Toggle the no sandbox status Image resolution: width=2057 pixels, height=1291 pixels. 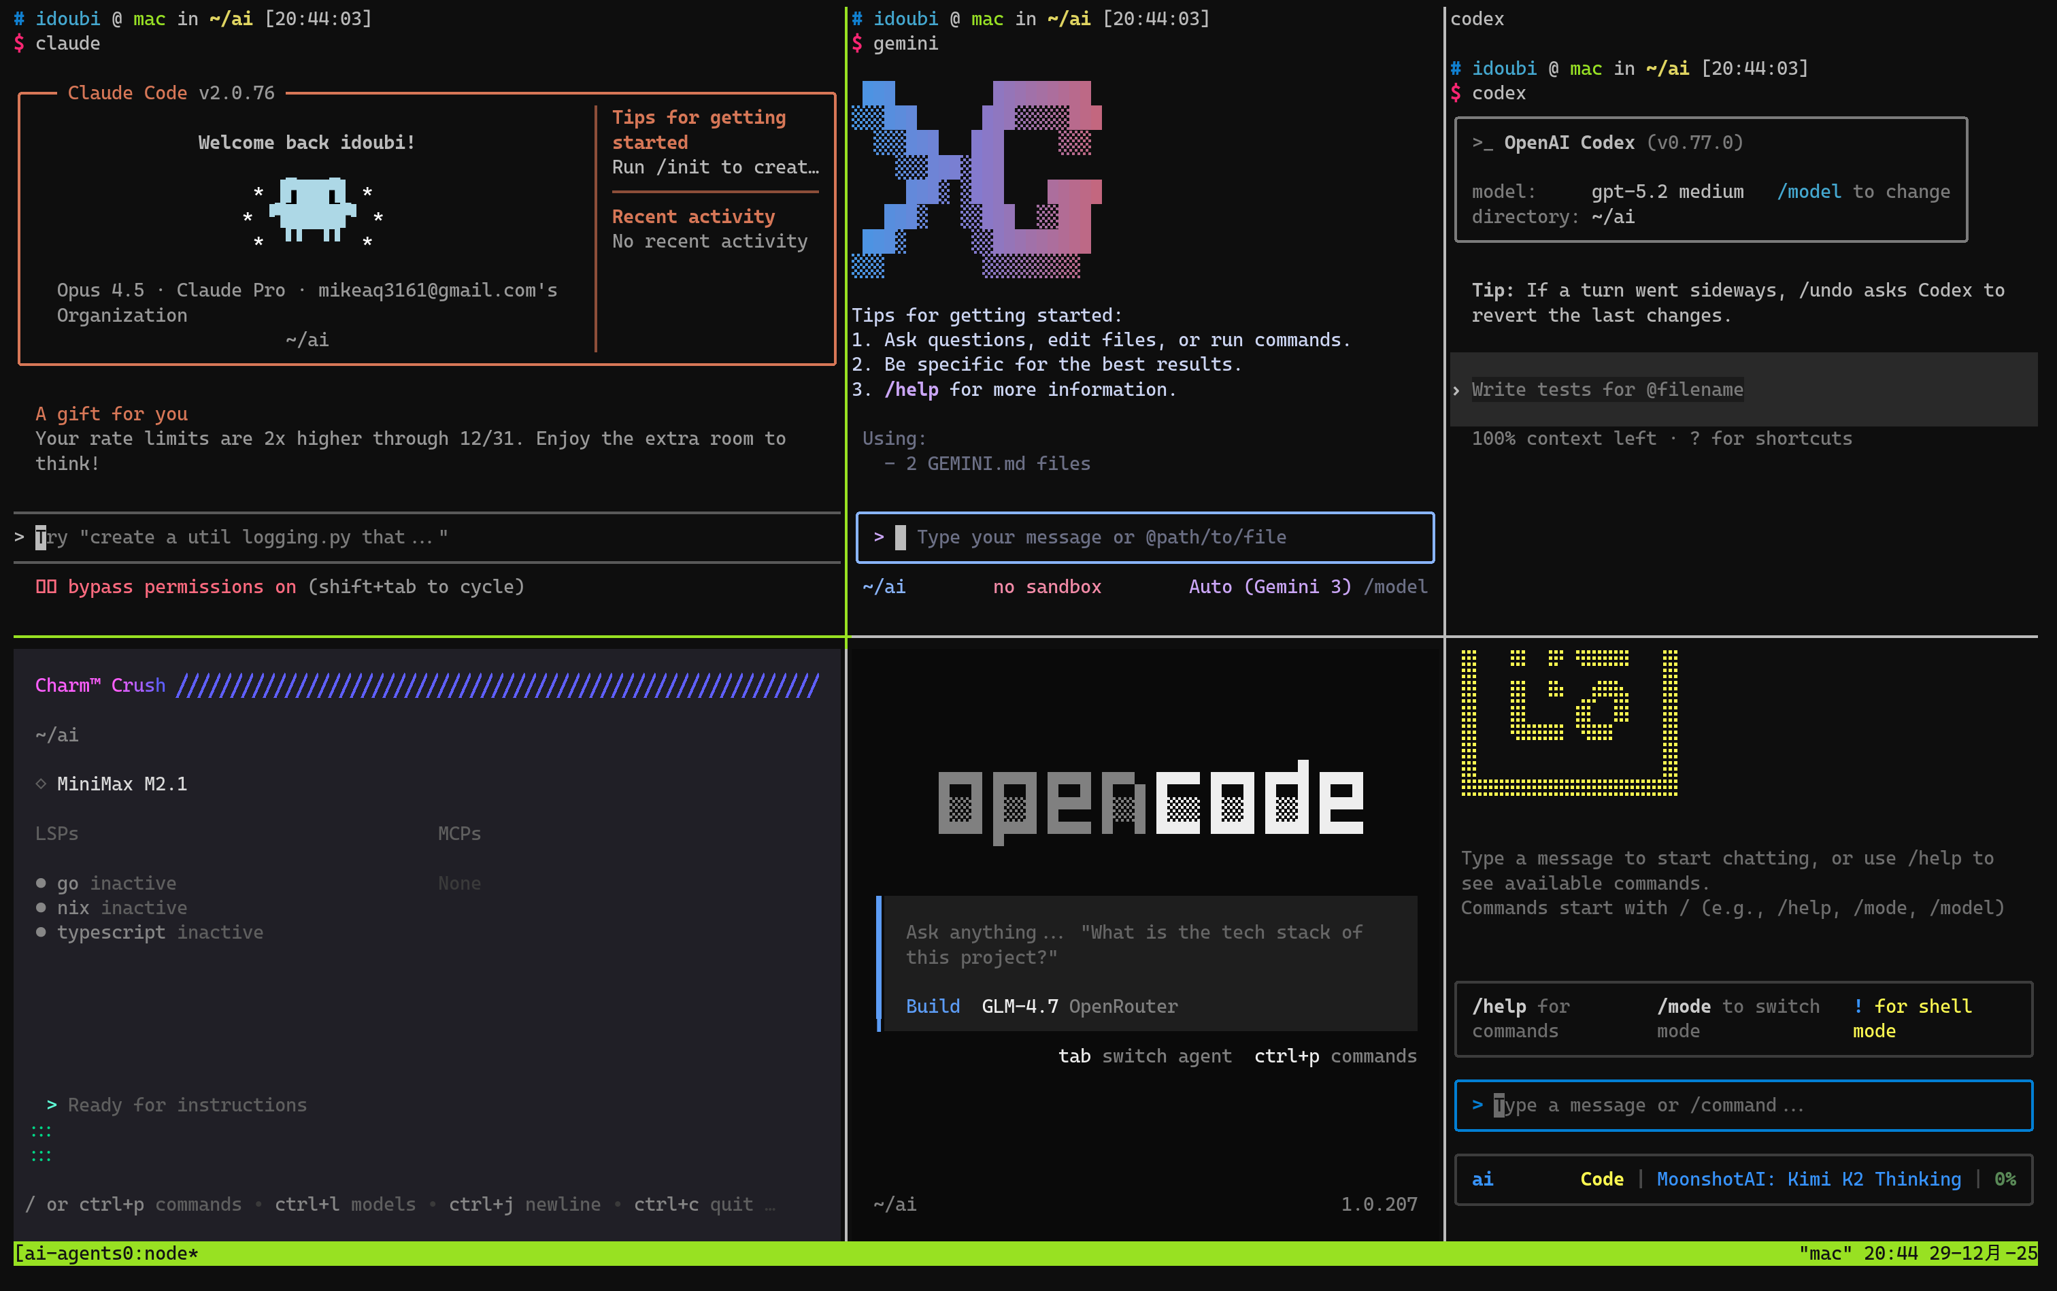tap(1046, 586)
